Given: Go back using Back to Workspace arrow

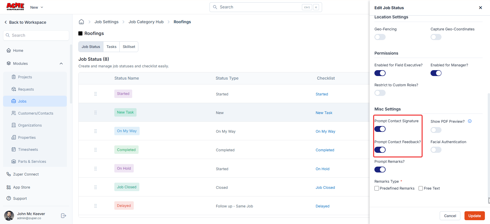Looking at the screenshot, I should click(6, 22).
